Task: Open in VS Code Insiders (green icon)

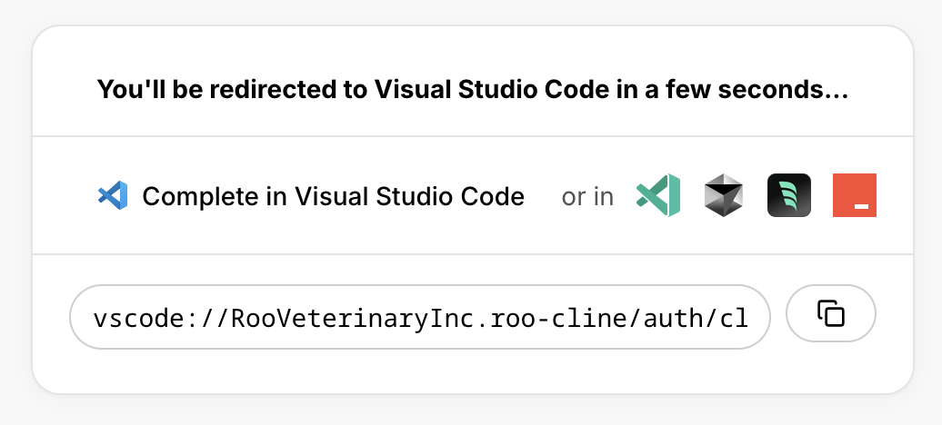Action: click(658, 195)
